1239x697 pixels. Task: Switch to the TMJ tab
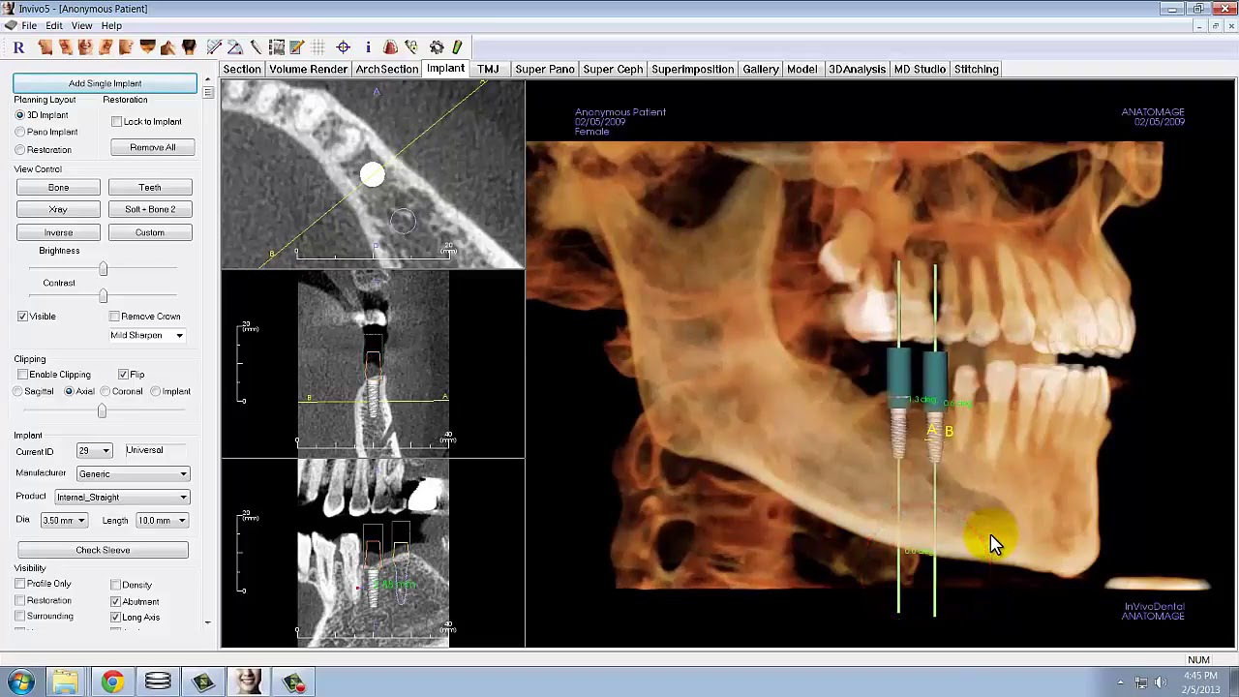pyautogui.click(x=488, y=69)
